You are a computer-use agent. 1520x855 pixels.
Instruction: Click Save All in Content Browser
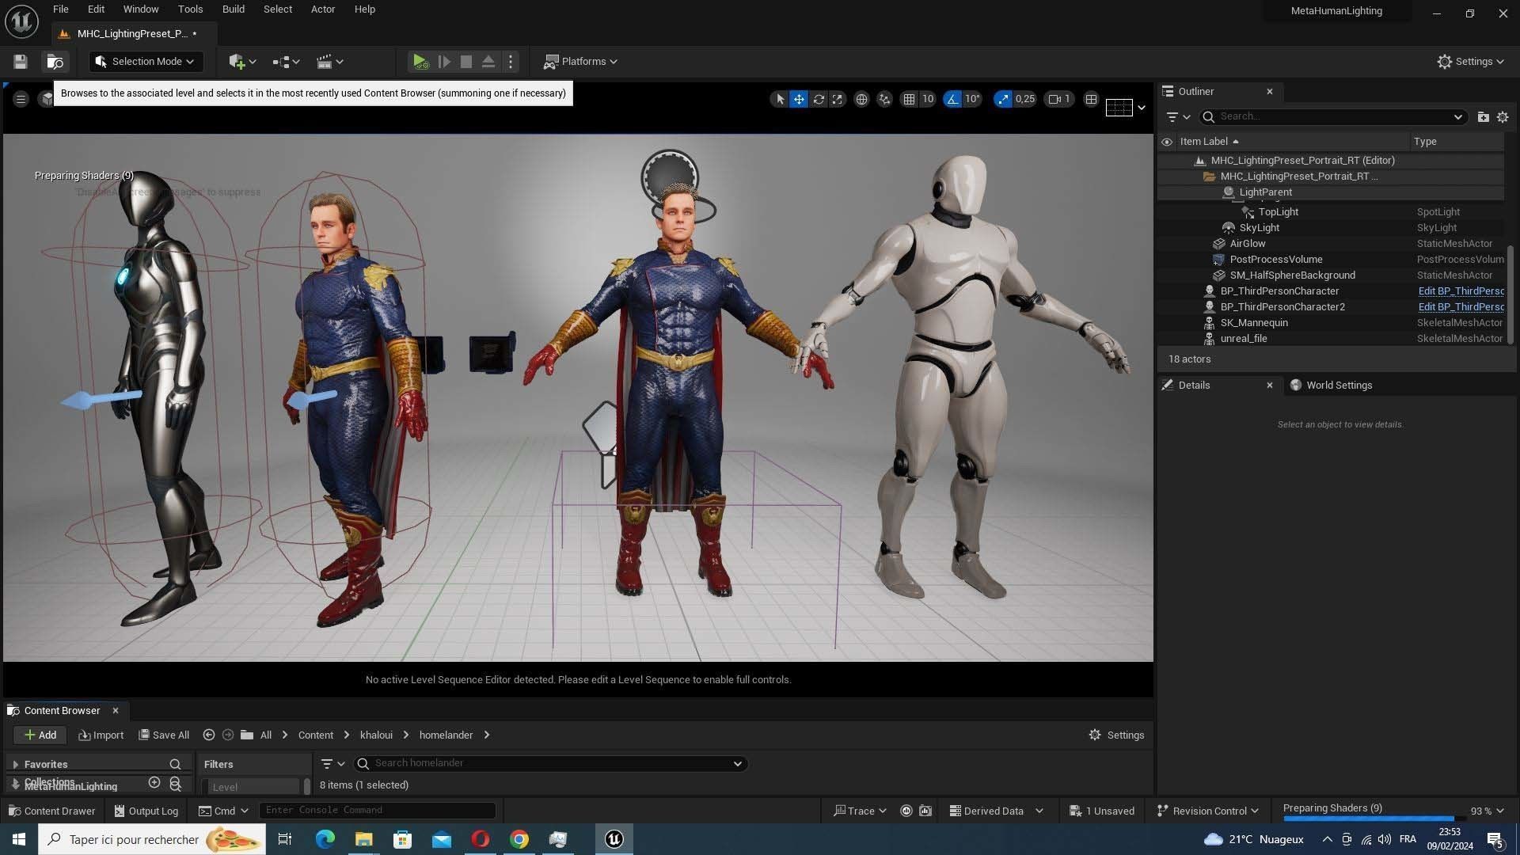click(x=164, y=735)
